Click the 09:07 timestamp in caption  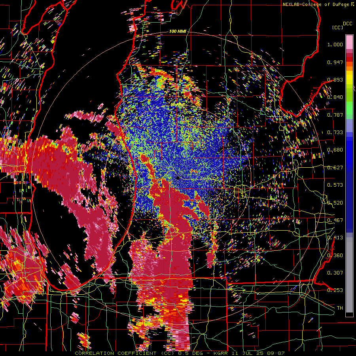pyautogui.click(x=276, y=353)
